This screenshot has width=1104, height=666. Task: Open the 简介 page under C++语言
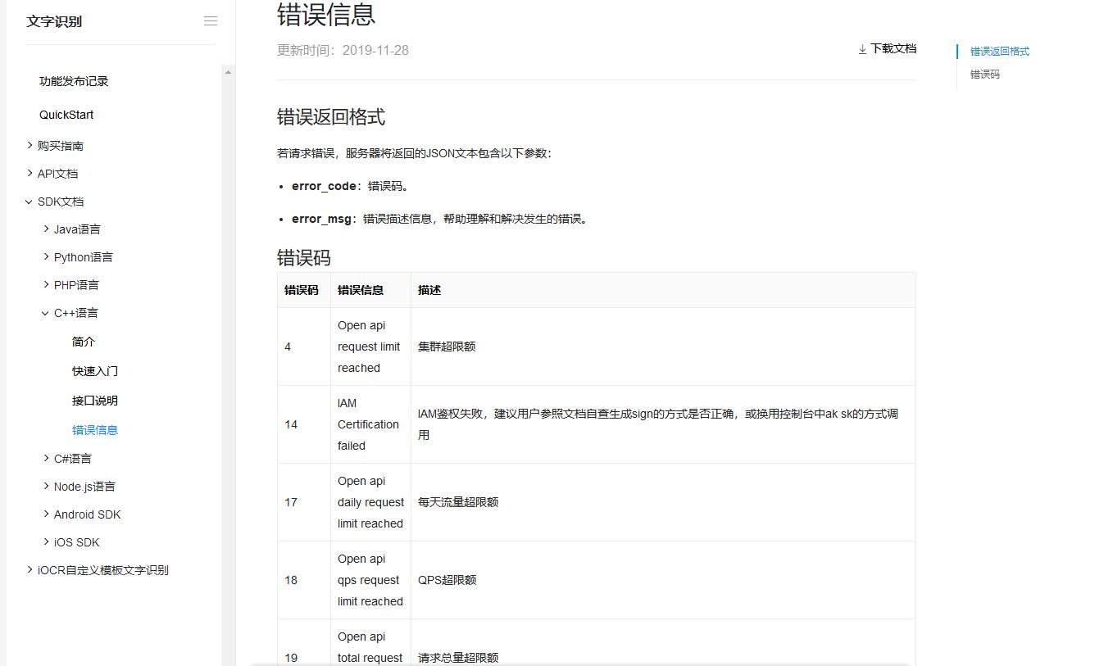(84, 342)
